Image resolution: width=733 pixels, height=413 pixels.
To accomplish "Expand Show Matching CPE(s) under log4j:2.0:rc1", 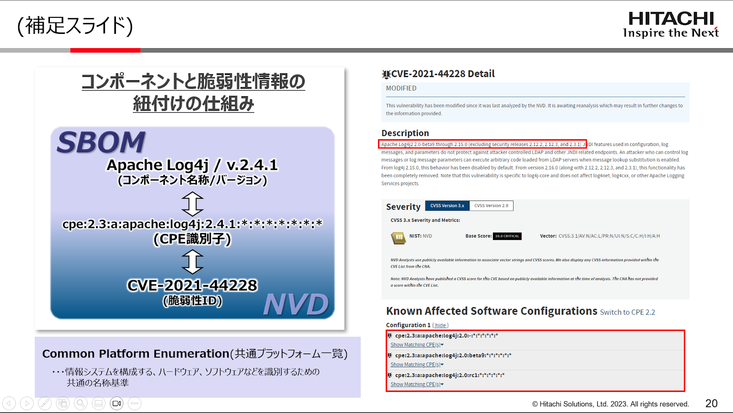I will click(x=416, y=384).
